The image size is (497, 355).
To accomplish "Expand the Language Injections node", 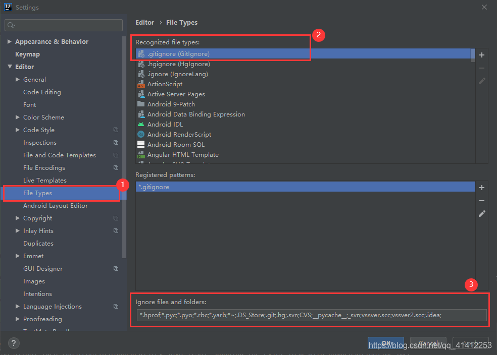I will point(18,306).
